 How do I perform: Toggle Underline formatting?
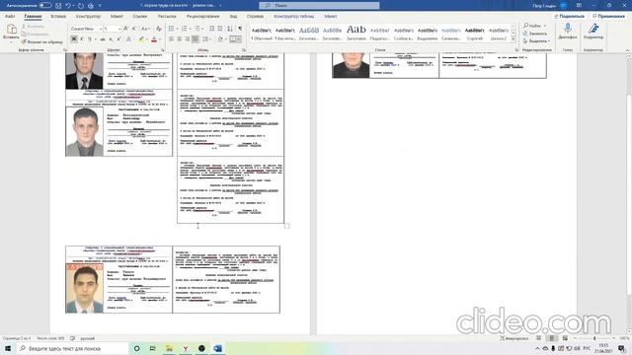[90, 39]
